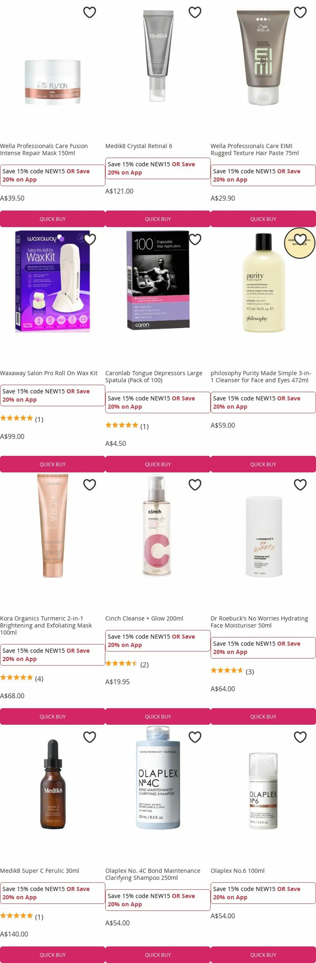
Task: Quick buy Medik8 Crystal Retinal 6
Action: pos(158,219)
